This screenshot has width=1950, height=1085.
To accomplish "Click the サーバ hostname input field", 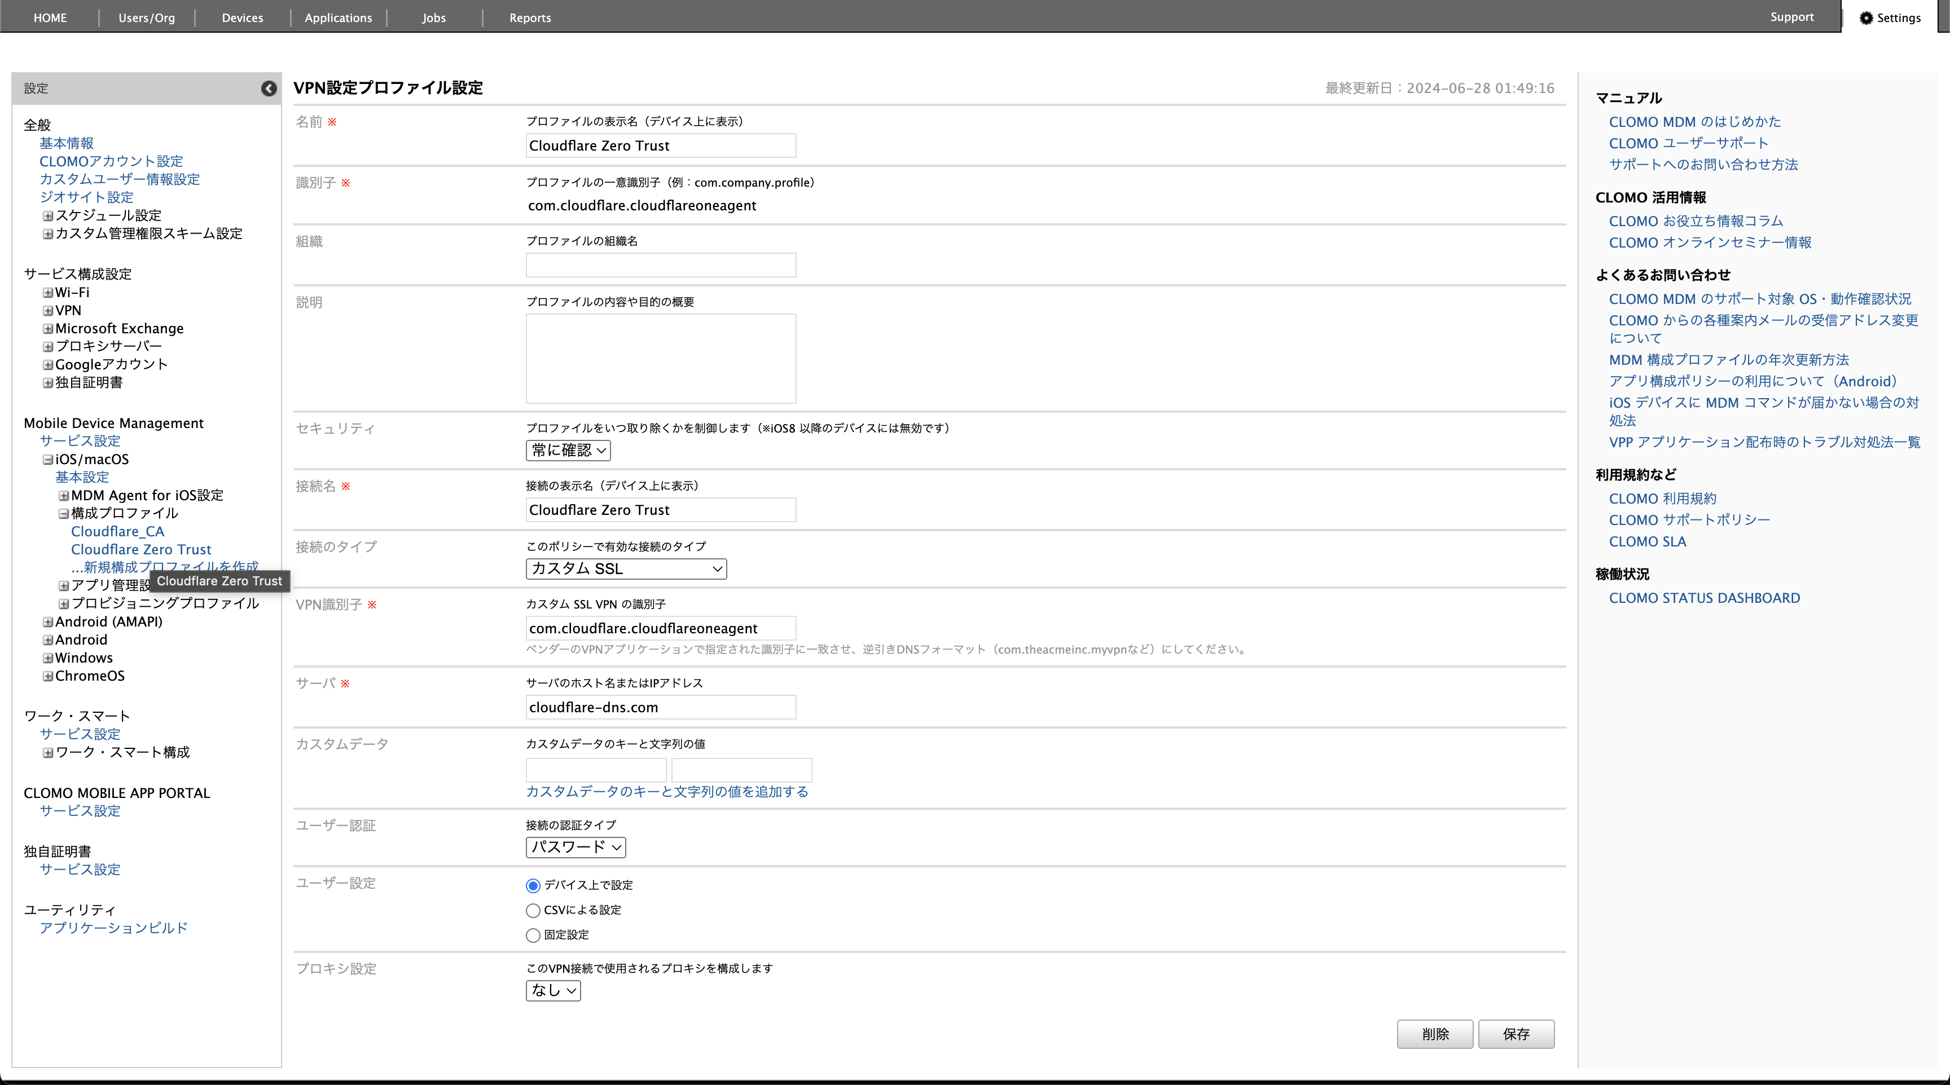I will point(660,707).
